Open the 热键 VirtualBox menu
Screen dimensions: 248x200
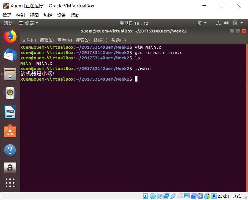click(48, 15)
